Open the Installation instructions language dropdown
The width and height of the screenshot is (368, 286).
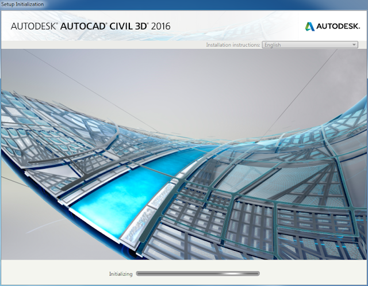310,45
